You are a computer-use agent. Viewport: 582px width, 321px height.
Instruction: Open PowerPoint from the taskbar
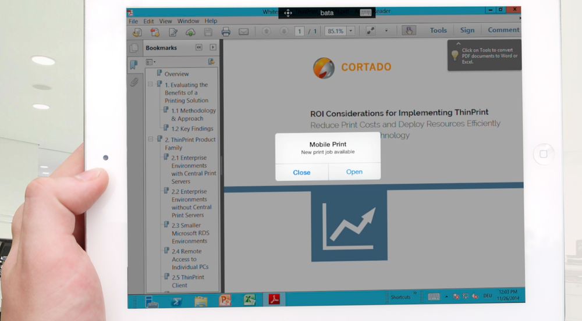[225, 300]
